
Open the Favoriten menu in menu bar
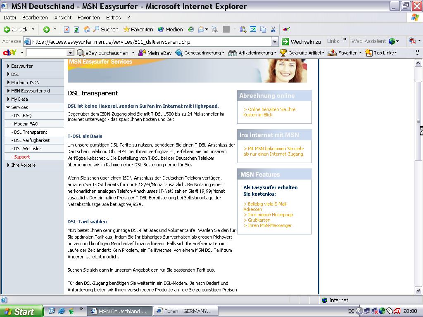(x=89, y=17)
